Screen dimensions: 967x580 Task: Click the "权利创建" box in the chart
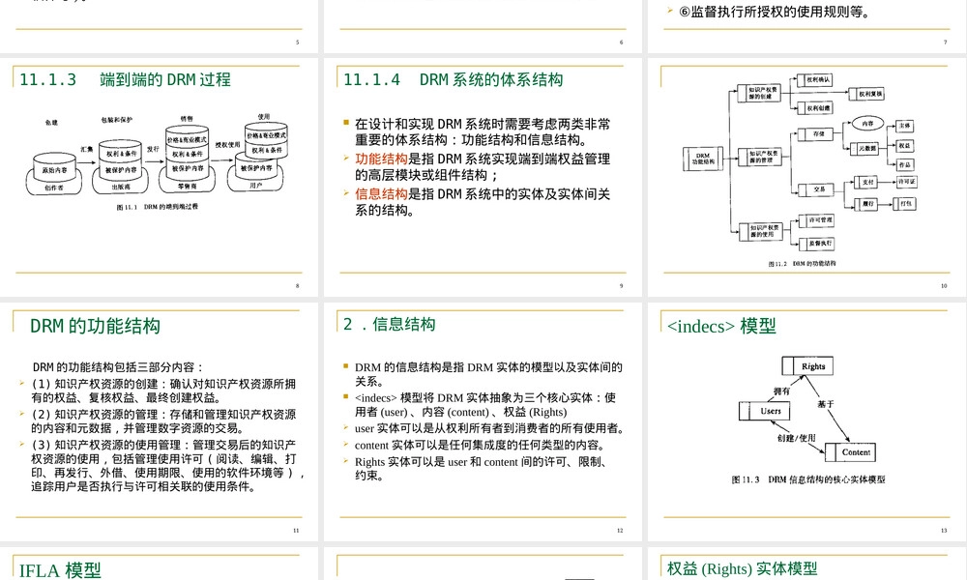click(815, 108)
